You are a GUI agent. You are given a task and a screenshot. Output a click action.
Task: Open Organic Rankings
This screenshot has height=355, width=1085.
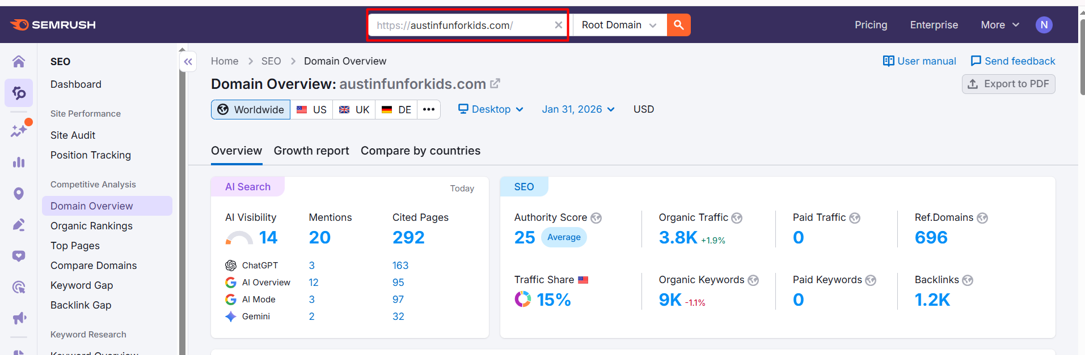[x=91, y=226]
